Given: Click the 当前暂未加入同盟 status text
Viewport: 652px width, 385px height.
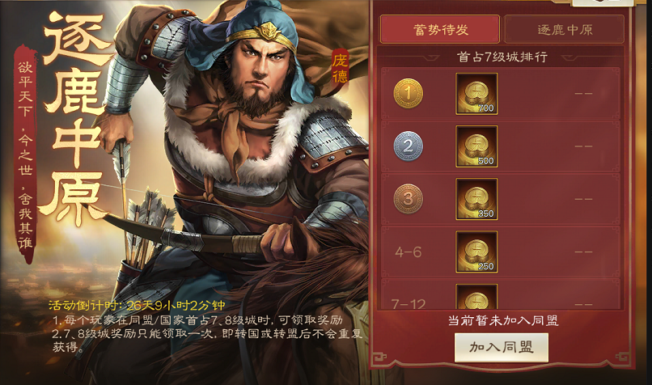Looking at the screenshot, I should tap(502, 320).
